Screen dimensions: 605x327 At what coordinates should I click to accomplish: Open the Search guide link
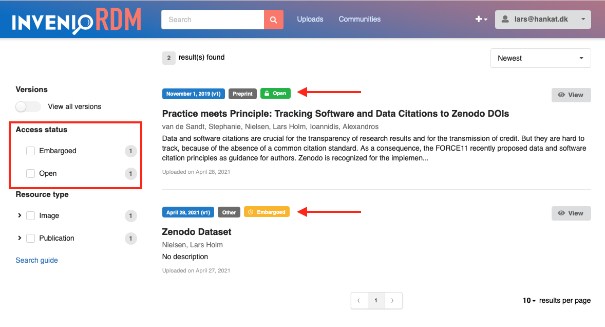[x=36, y=260]
